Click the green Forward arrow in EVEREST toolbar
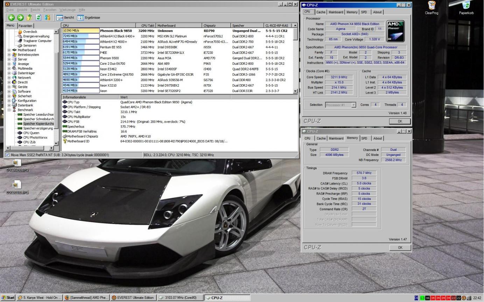484x302 pixels. tap(20, 17)
